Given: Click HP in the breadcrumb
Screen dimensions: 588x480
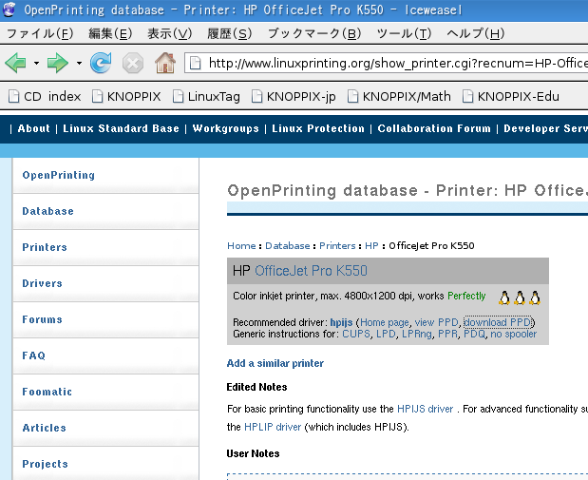Looking at the screenshot, I should 371,246.
